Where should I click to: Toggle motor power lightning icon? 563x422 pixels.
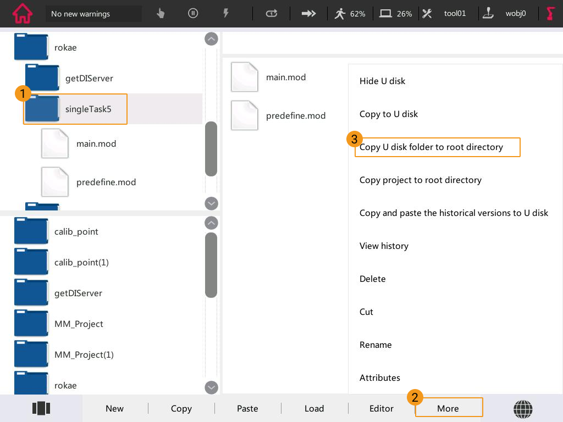pos(225,13)
